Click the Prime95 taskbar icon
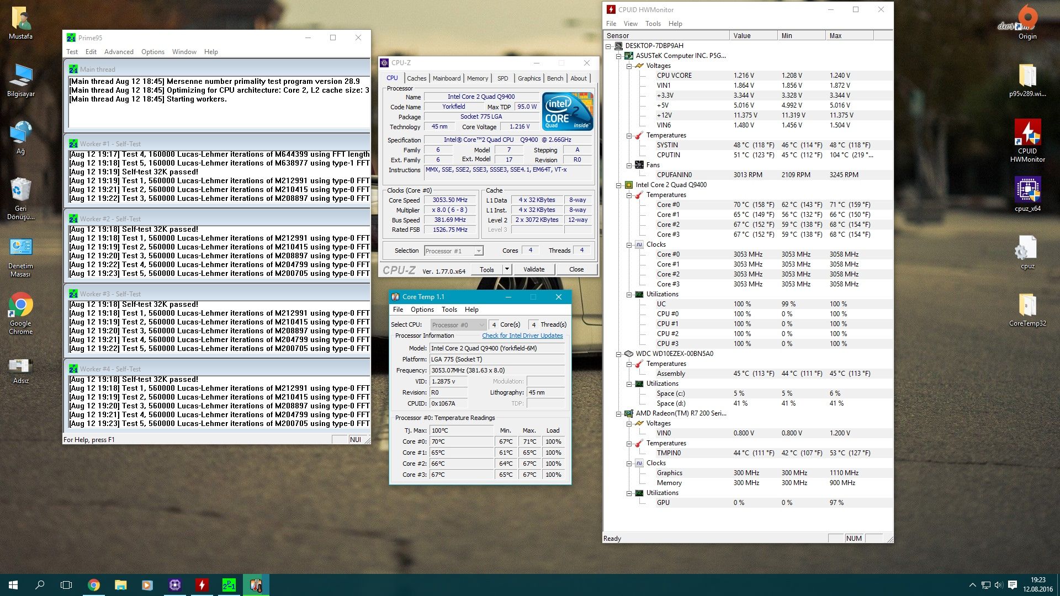This screenshot has height=596, width=1060. 229,585
